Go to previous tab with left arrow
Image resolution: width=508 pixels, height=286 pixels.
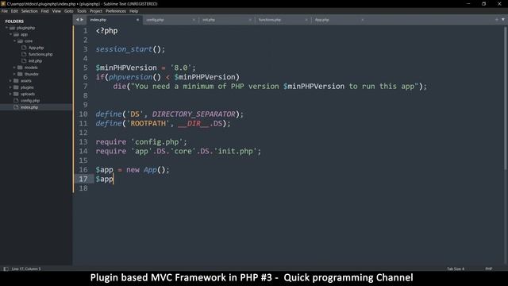pos(78,20)
